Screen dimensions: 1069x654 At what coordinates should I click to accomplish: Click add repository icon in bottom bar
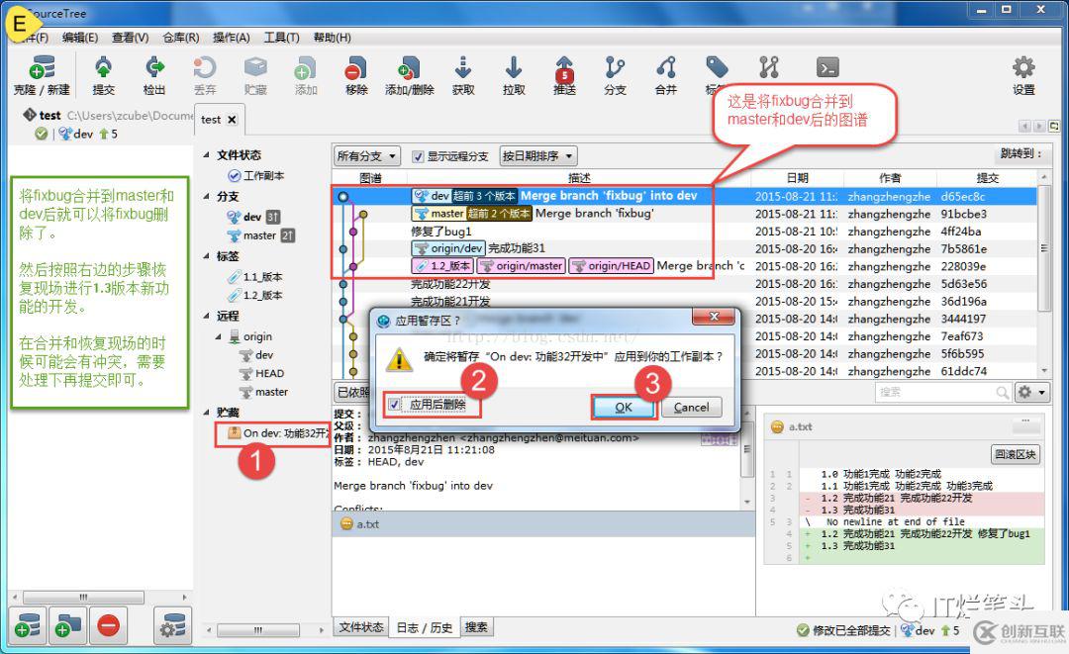tap(28, 625)
